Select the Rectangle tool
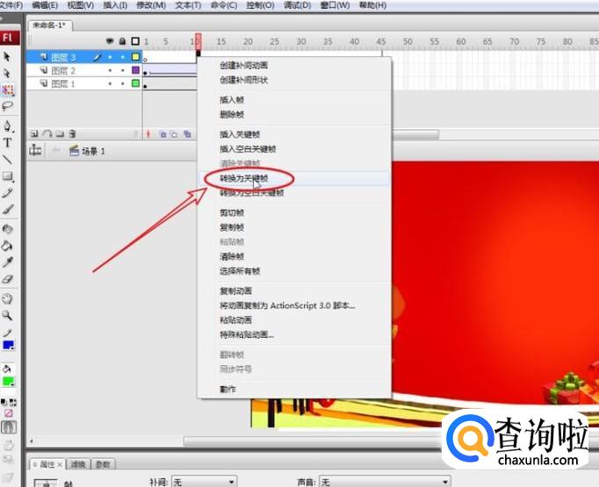 click(x=8, y=176)
